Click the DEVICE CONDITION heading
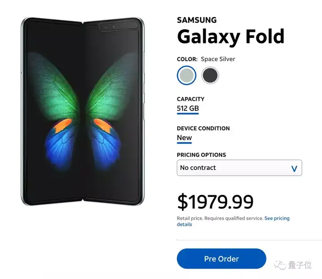The height and width of the screenshot is (279, 322). (203, 129)
